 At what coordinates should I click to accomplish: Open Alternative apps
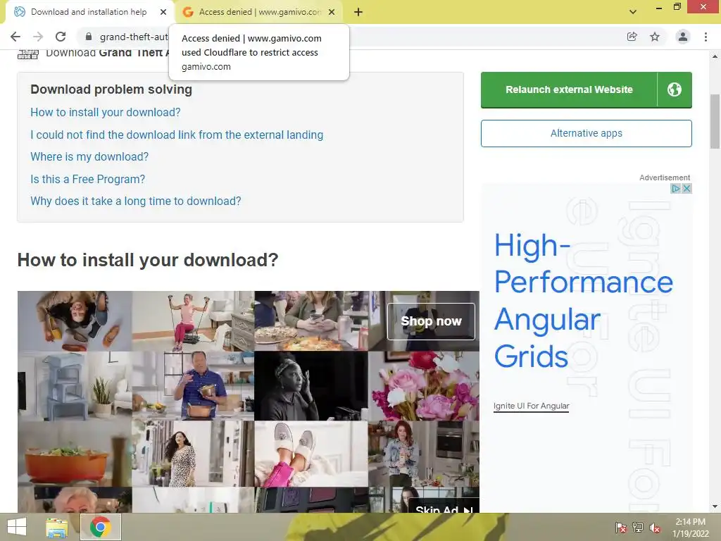click(587, 133)
